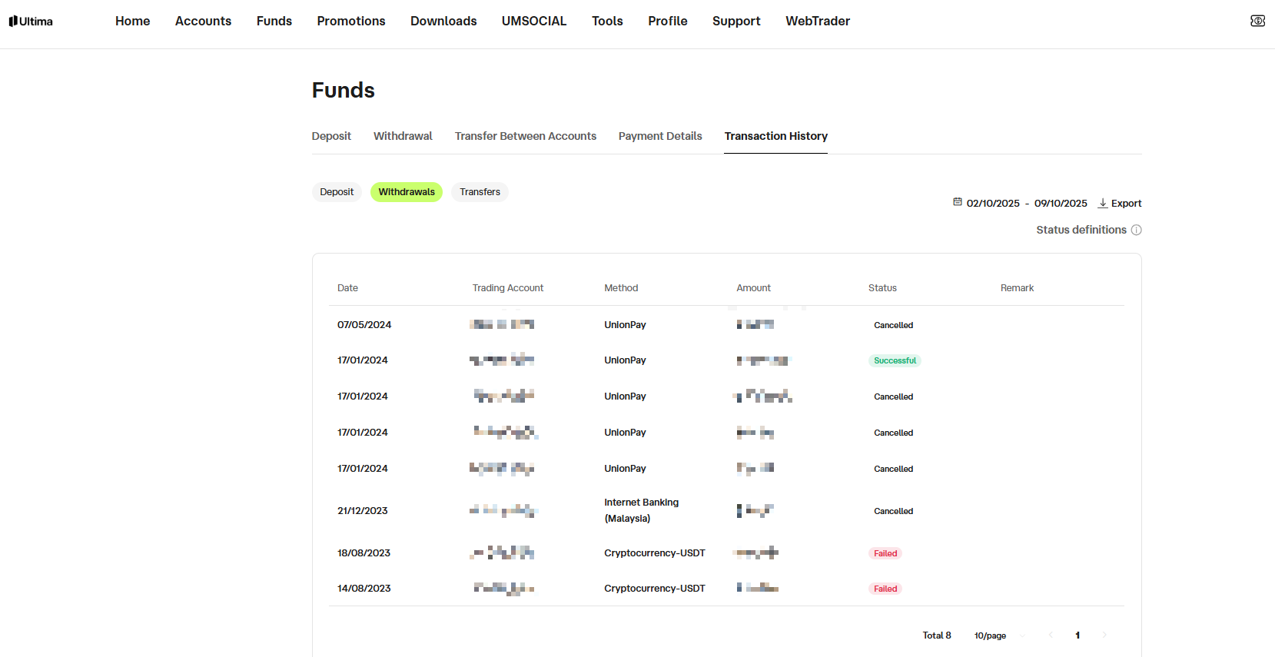The width and height of the screenshot is (1275, 657).
Task: Open the calendar icon beside date range
Action: [958, 202]
